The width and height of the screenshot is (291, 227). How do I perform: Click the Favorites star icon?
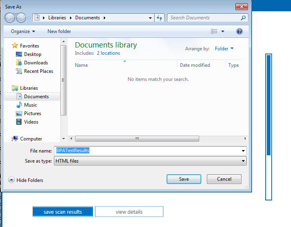[x=14, y=45]
